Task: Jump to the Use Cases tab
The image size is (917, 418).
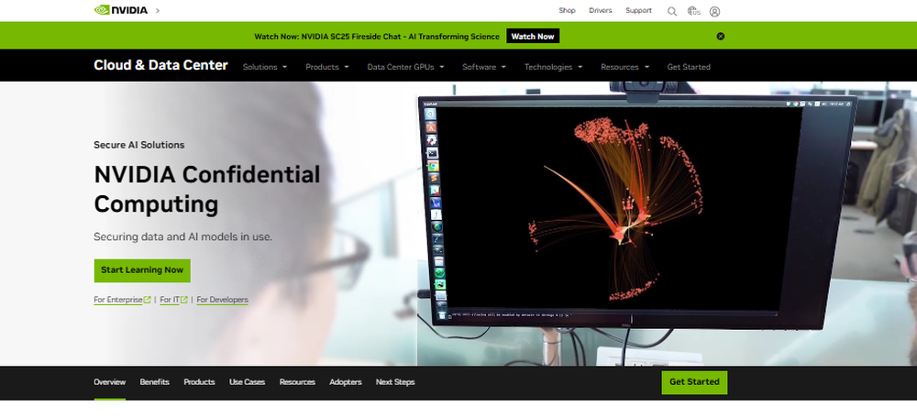Action: point(247,382)
